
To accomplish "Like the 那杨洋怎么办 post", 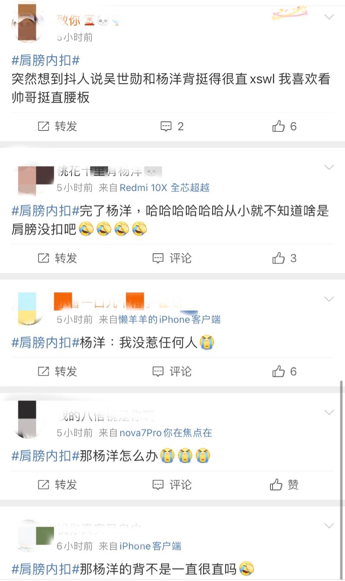I will [x=284, y=485].
